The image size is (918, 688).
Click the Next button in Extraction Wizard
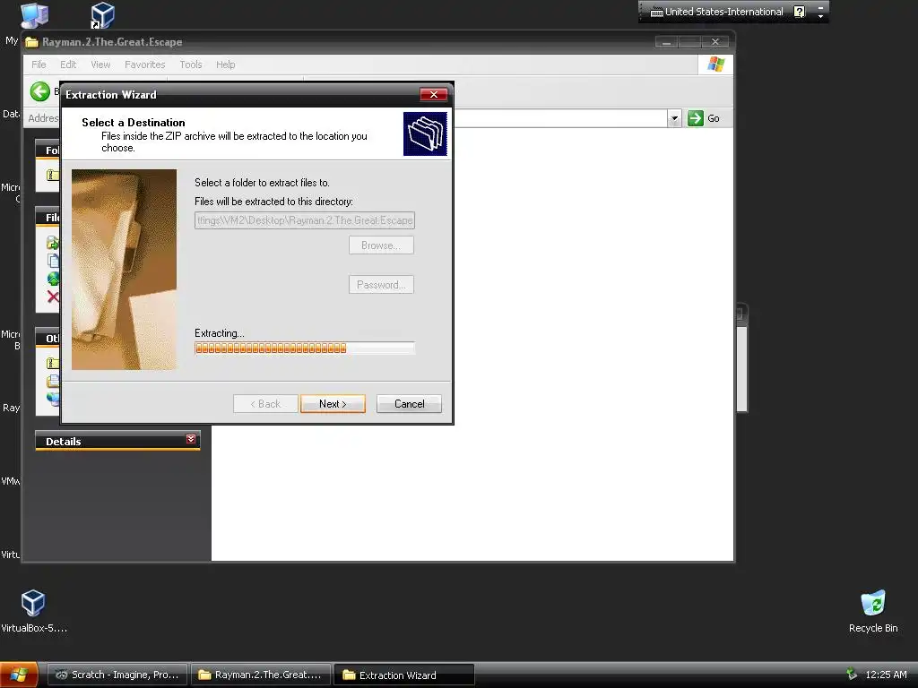pyautogui.click(x=333, y=404)
